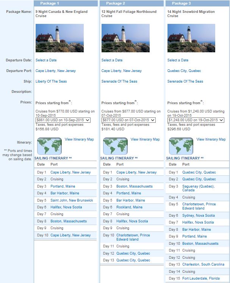This screenshot has height=283, width=230.
Task: Open Saguenay (Quebec), Canada port link
Action: coord(199,188)
